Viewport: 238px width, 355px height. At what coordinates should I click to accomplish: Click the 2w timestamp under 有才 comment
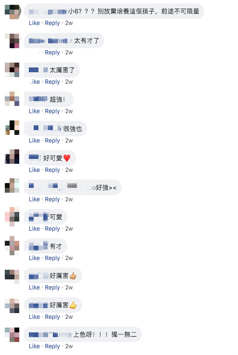coord(69,258)
